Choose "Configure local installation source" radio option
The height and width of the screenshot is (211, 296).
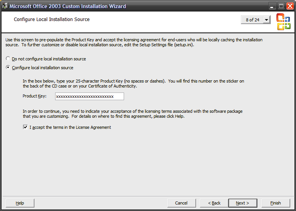[8, 68]
